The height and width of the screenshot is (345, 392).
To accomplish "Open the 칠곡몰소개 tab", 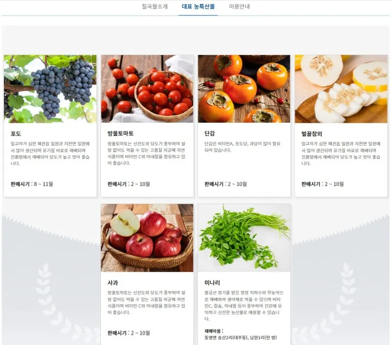I will click(x=155, y=6).
